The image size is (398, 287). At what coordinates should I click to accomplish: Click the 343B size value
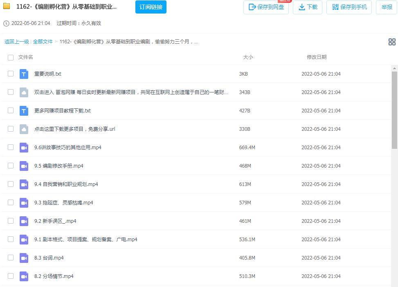(245, 92)
